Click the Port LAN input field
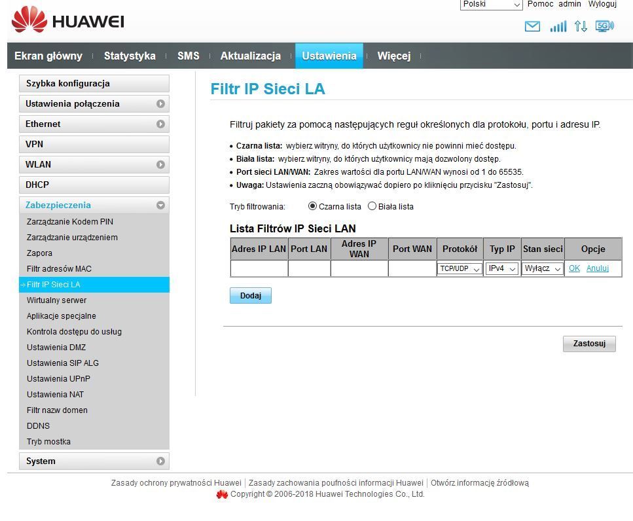Viewport: 633px width, 521px height. click(309, 268)
